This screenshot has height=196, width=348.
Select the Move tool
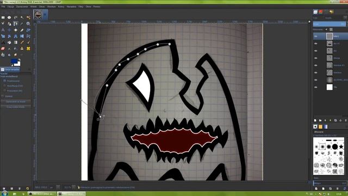point(9,30)
